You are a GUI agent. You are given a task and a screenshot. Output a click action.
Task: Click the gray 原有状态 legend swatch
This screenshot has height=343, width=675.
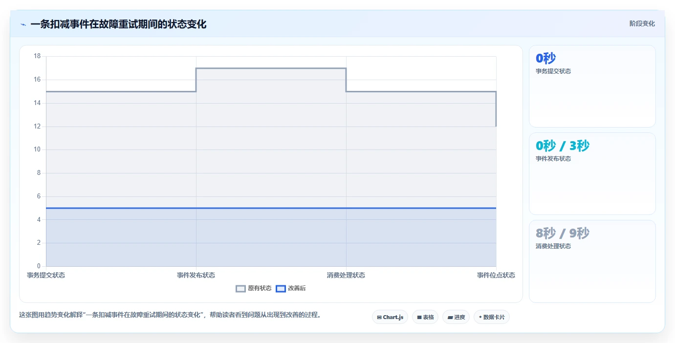(x=240, y=288)
